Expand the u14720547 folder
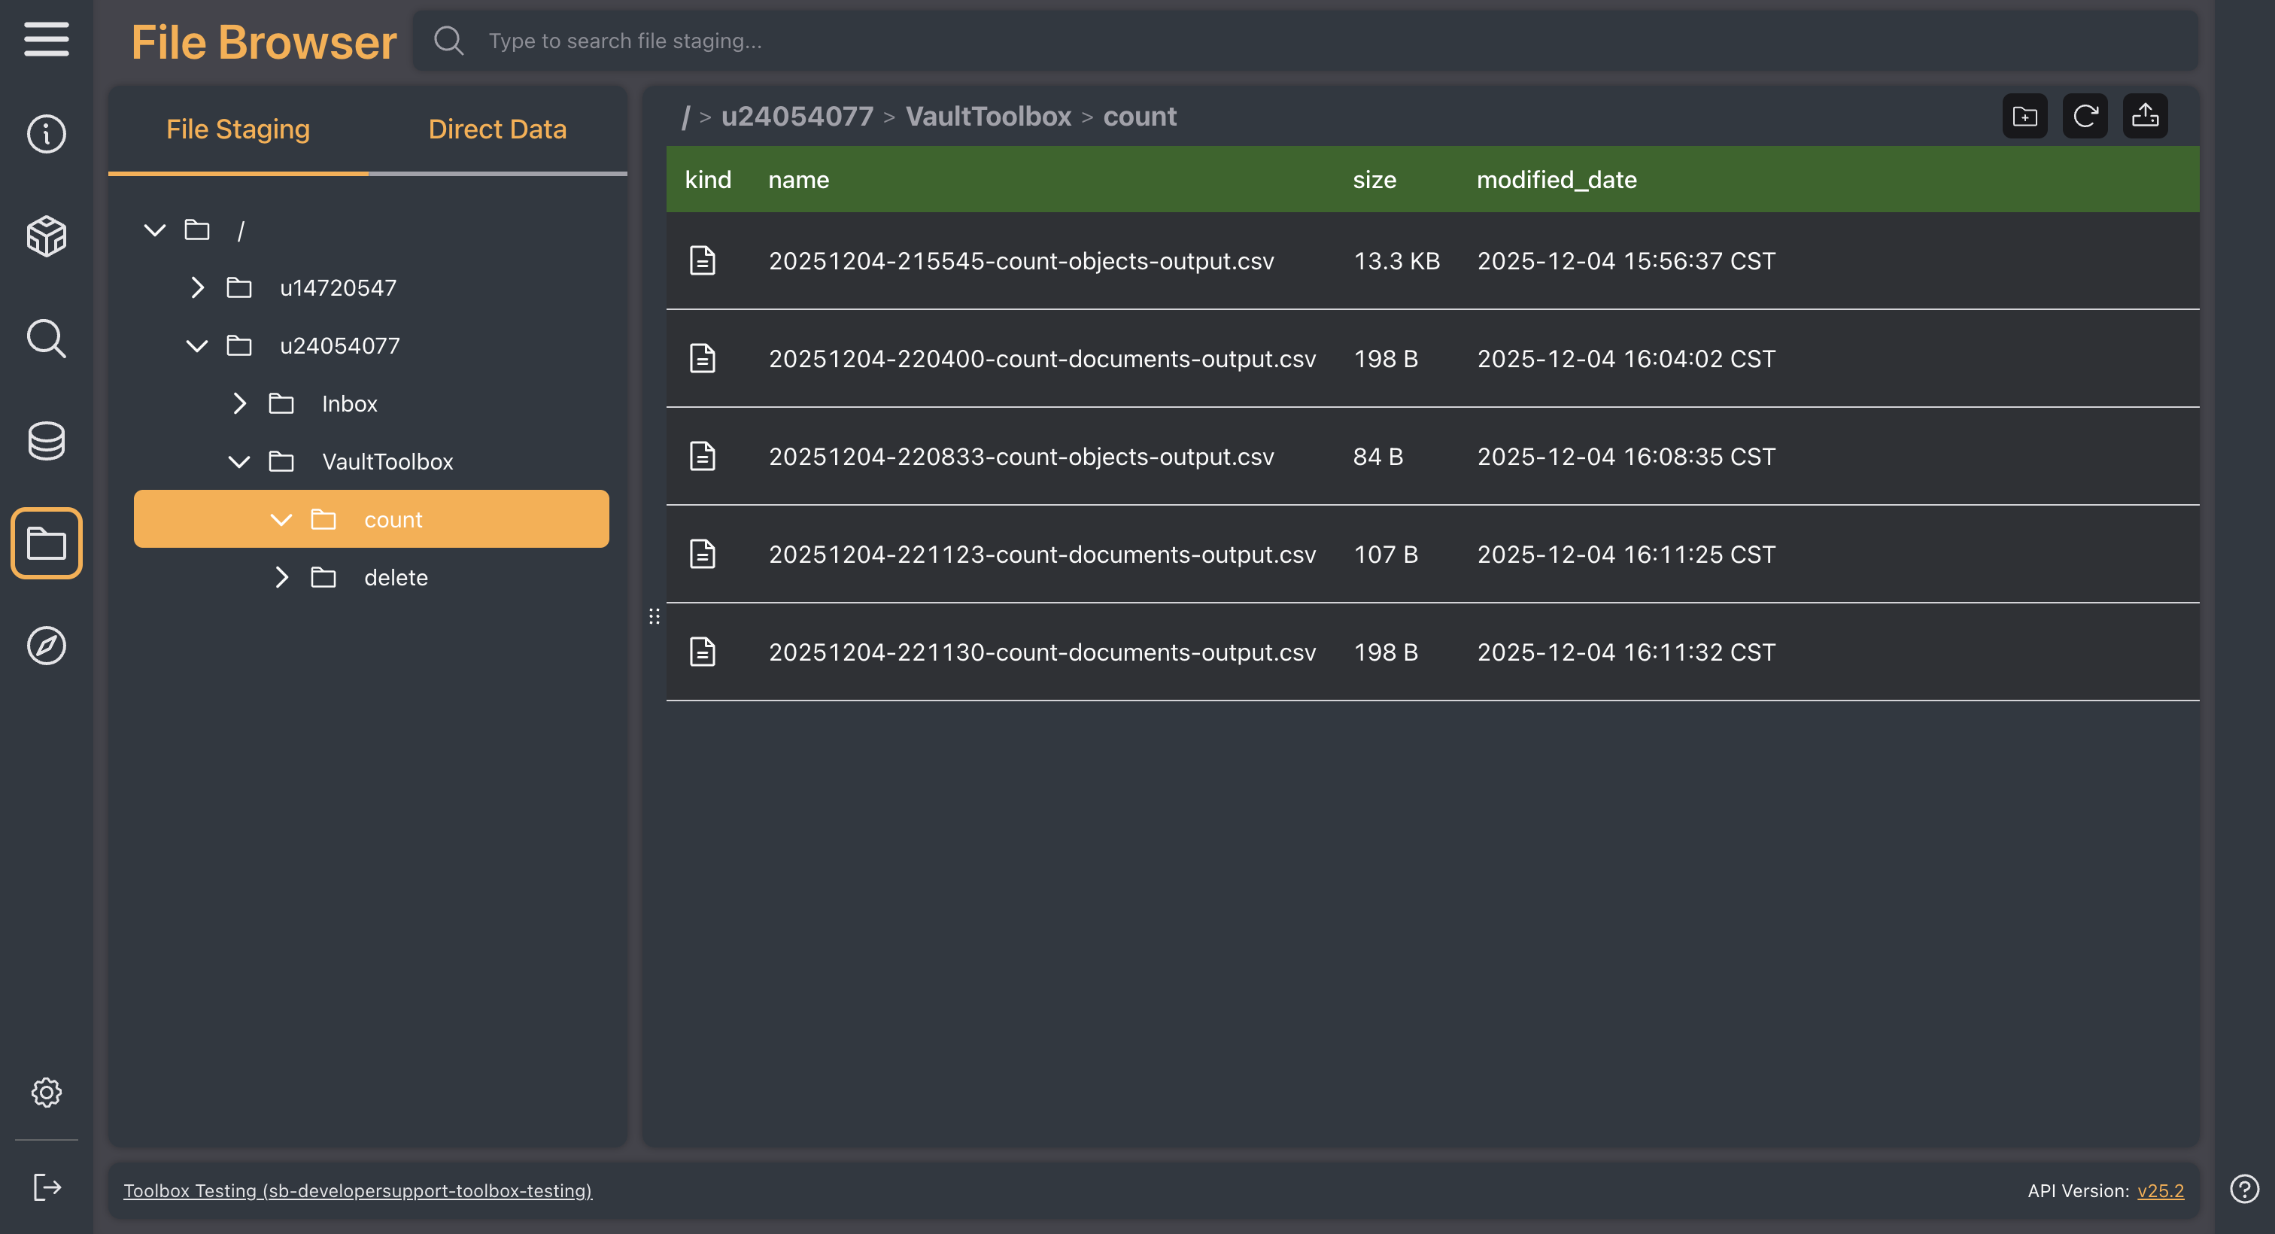The image size is (2275, 1234). [197, 288]
